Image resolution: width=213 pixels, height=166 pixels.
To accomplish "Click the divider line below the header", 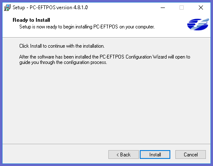I will [106, 37].
